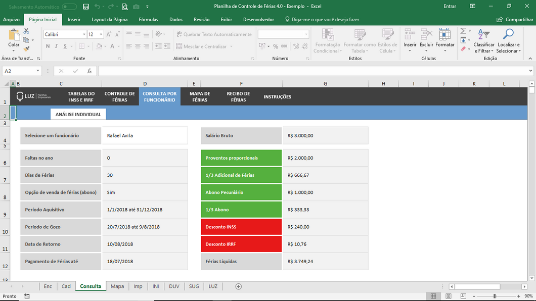Click the camera icon in quick access toolbar

click(x=136, y=7)
